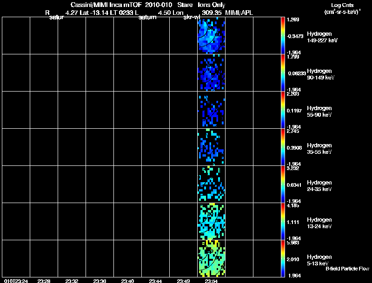Select the color bar beside Hydrogen 35-55 keV
372x283 pixels.
pos(283,147)
